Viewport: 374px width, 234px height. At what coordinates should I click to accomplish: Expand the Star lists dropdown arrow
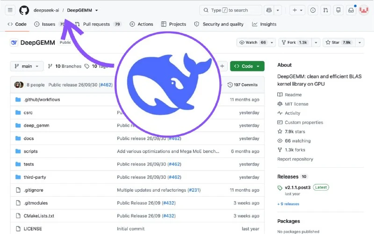(x=360, y=42)
